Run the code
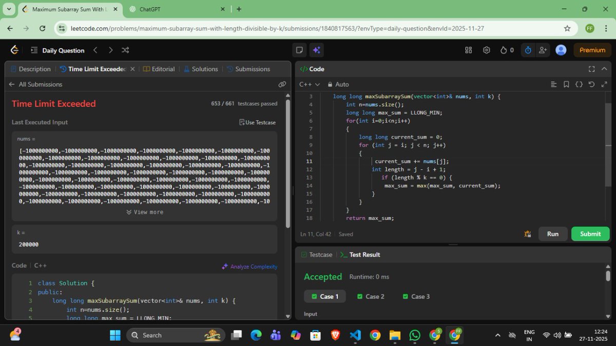Screen dimensions: 616x346 click(x=553, y=234)
